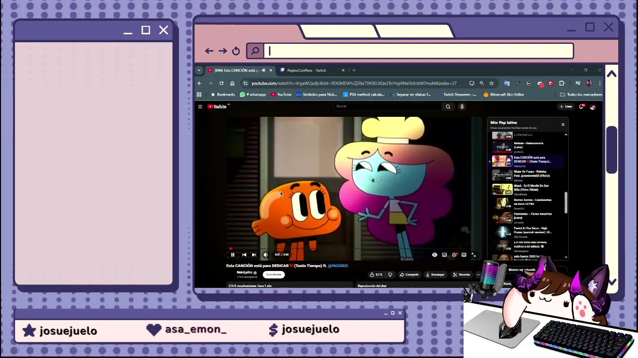
Task: Open the player settings gear
Action: coord(455,255)
